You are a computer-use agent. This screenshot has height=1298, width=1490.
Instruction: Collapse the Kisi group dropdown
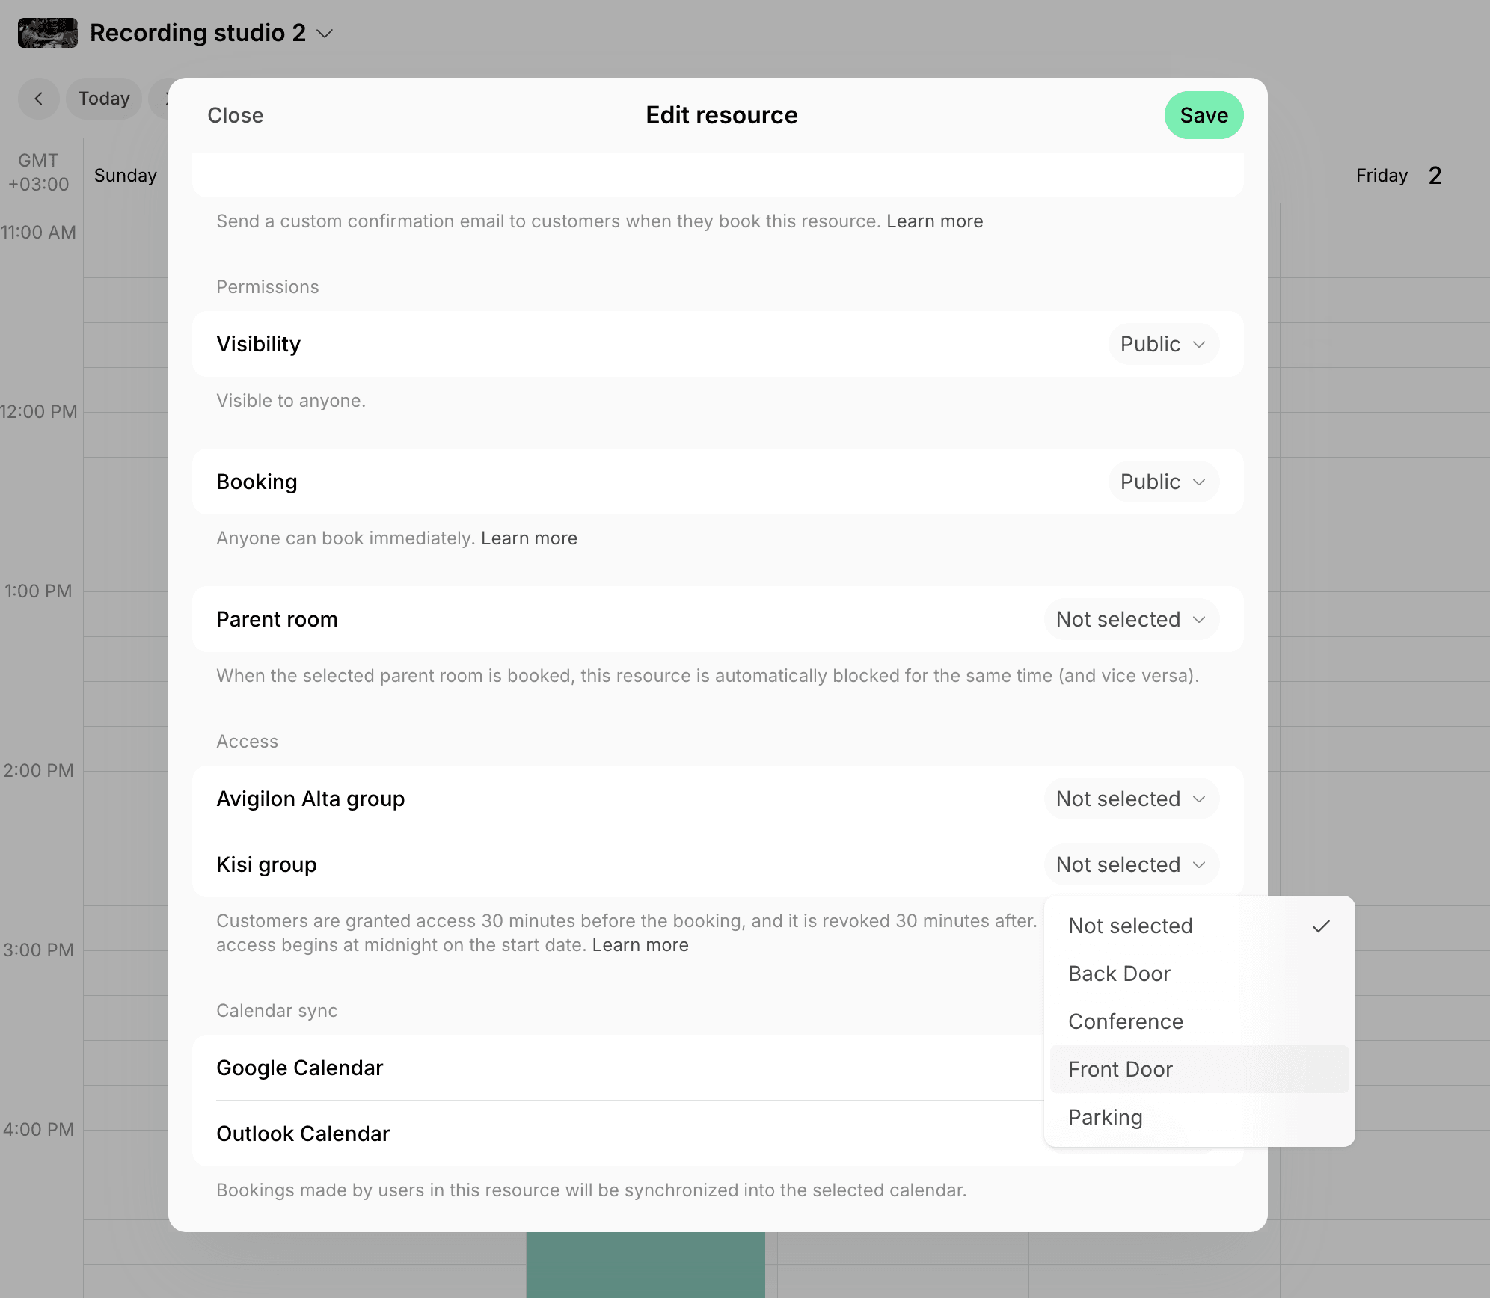[1131, 864]
